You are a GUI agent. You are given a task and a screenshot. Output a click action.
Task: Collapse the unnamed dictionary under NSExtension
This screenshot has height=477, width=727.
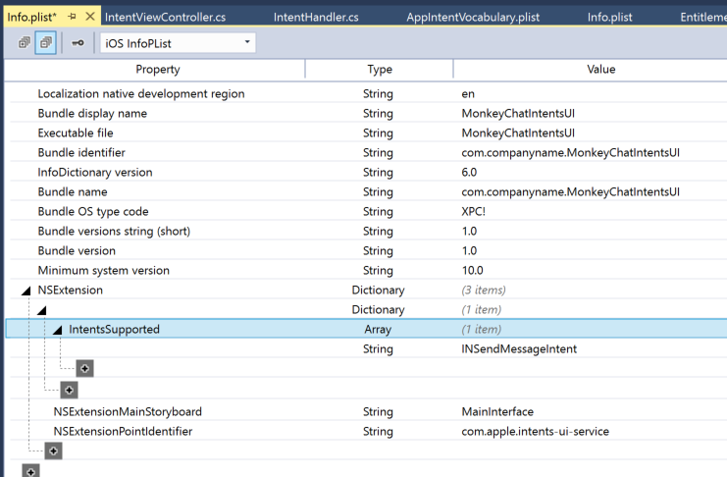click(42, 310)
